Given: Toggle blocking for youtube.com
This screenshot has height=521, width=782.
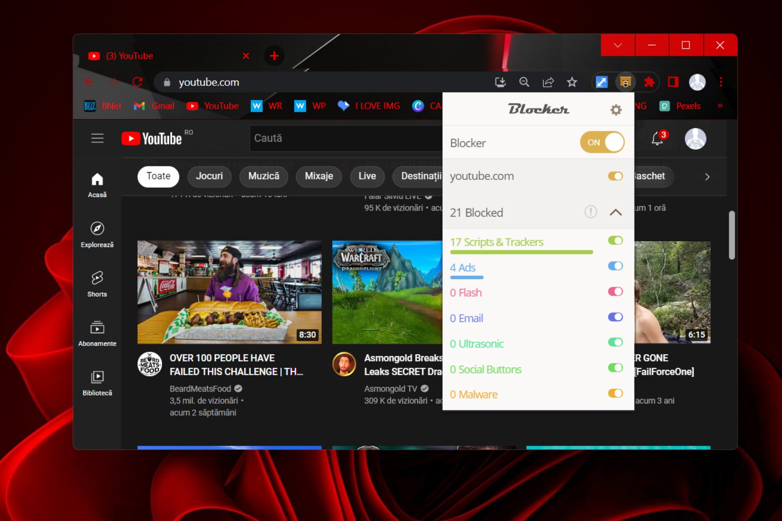Looking at the screenshot, I should point(615,176).
